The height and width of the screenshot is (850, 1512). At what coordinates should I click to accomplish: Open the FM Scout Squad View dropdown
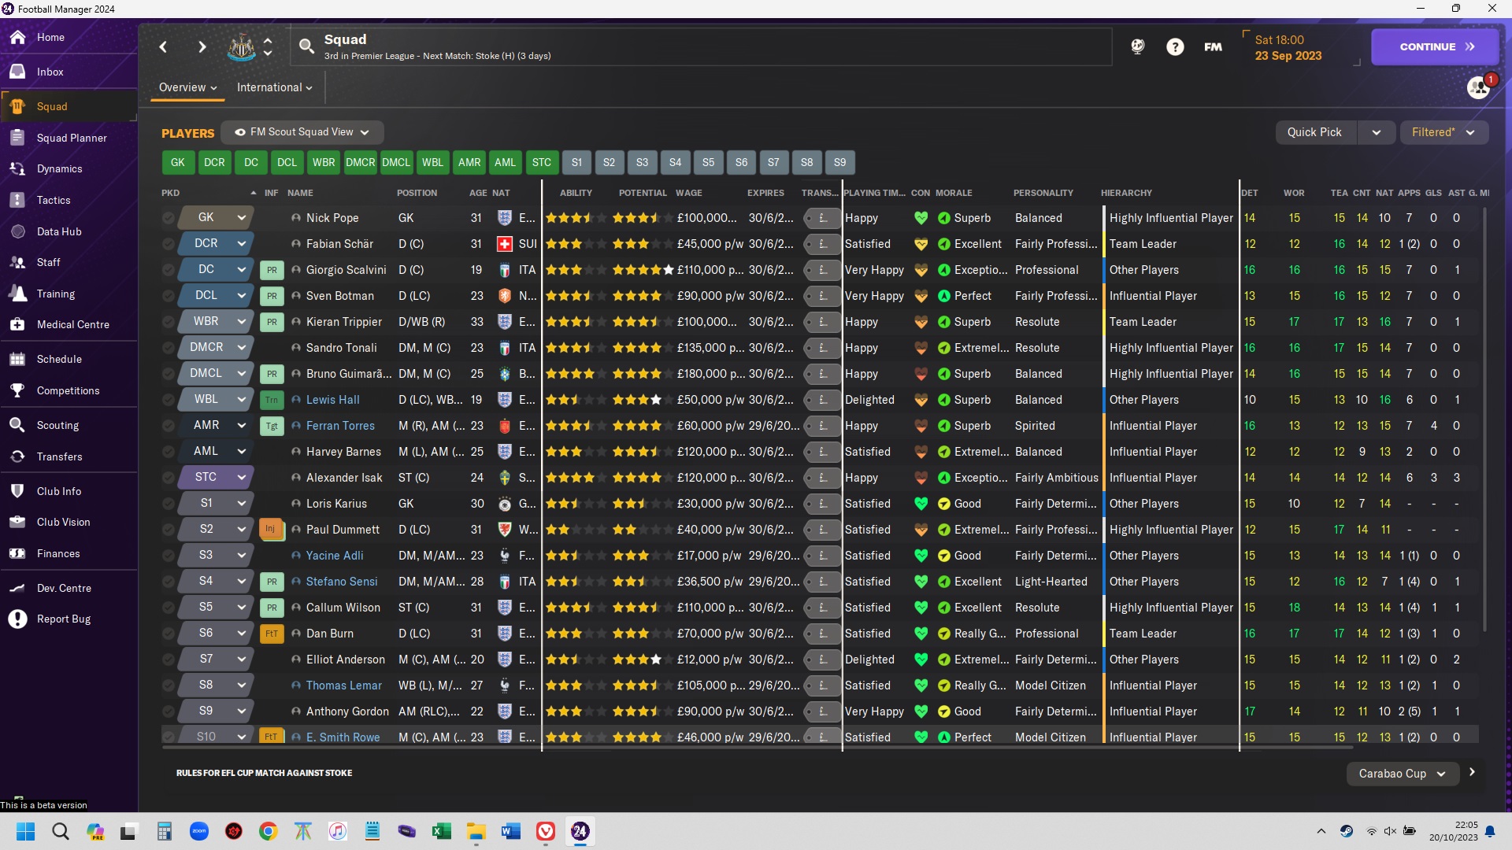pyautogui.click(x=302, y=132)
